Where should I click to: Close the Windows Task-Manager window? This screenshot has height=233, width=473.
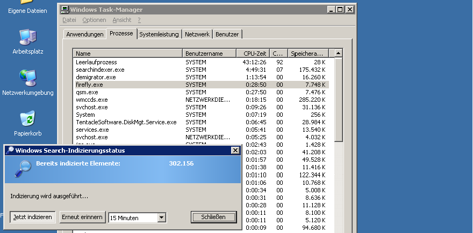pos(349,10)
